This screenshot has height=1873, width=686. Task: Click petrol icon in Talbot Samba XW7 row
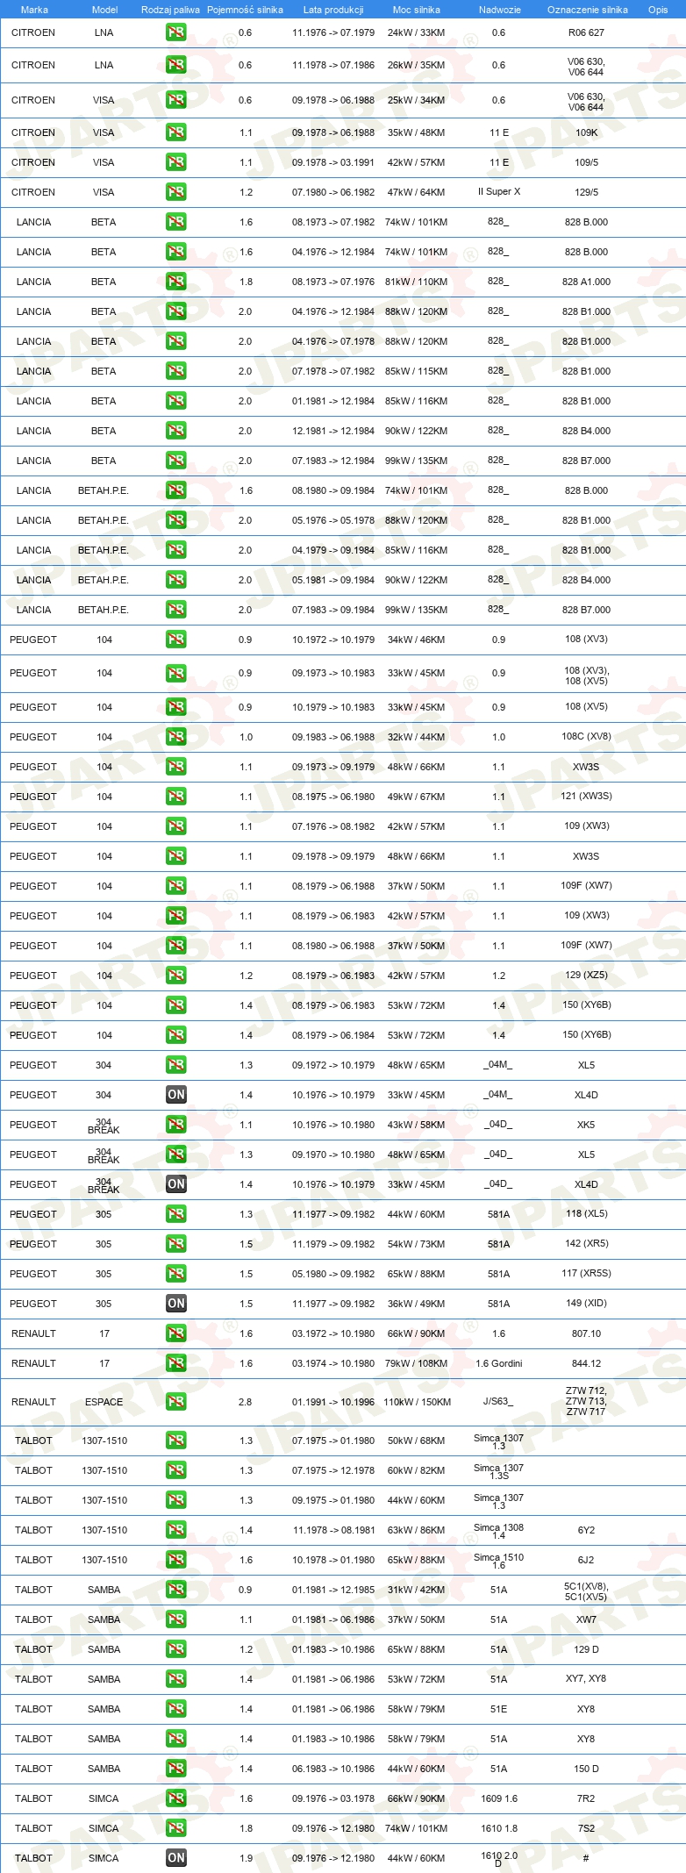[175, 1619]
